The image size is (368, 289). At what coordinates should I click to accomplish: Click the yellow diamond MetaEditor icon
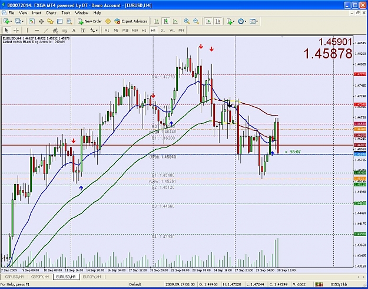[x=108, y=21]
